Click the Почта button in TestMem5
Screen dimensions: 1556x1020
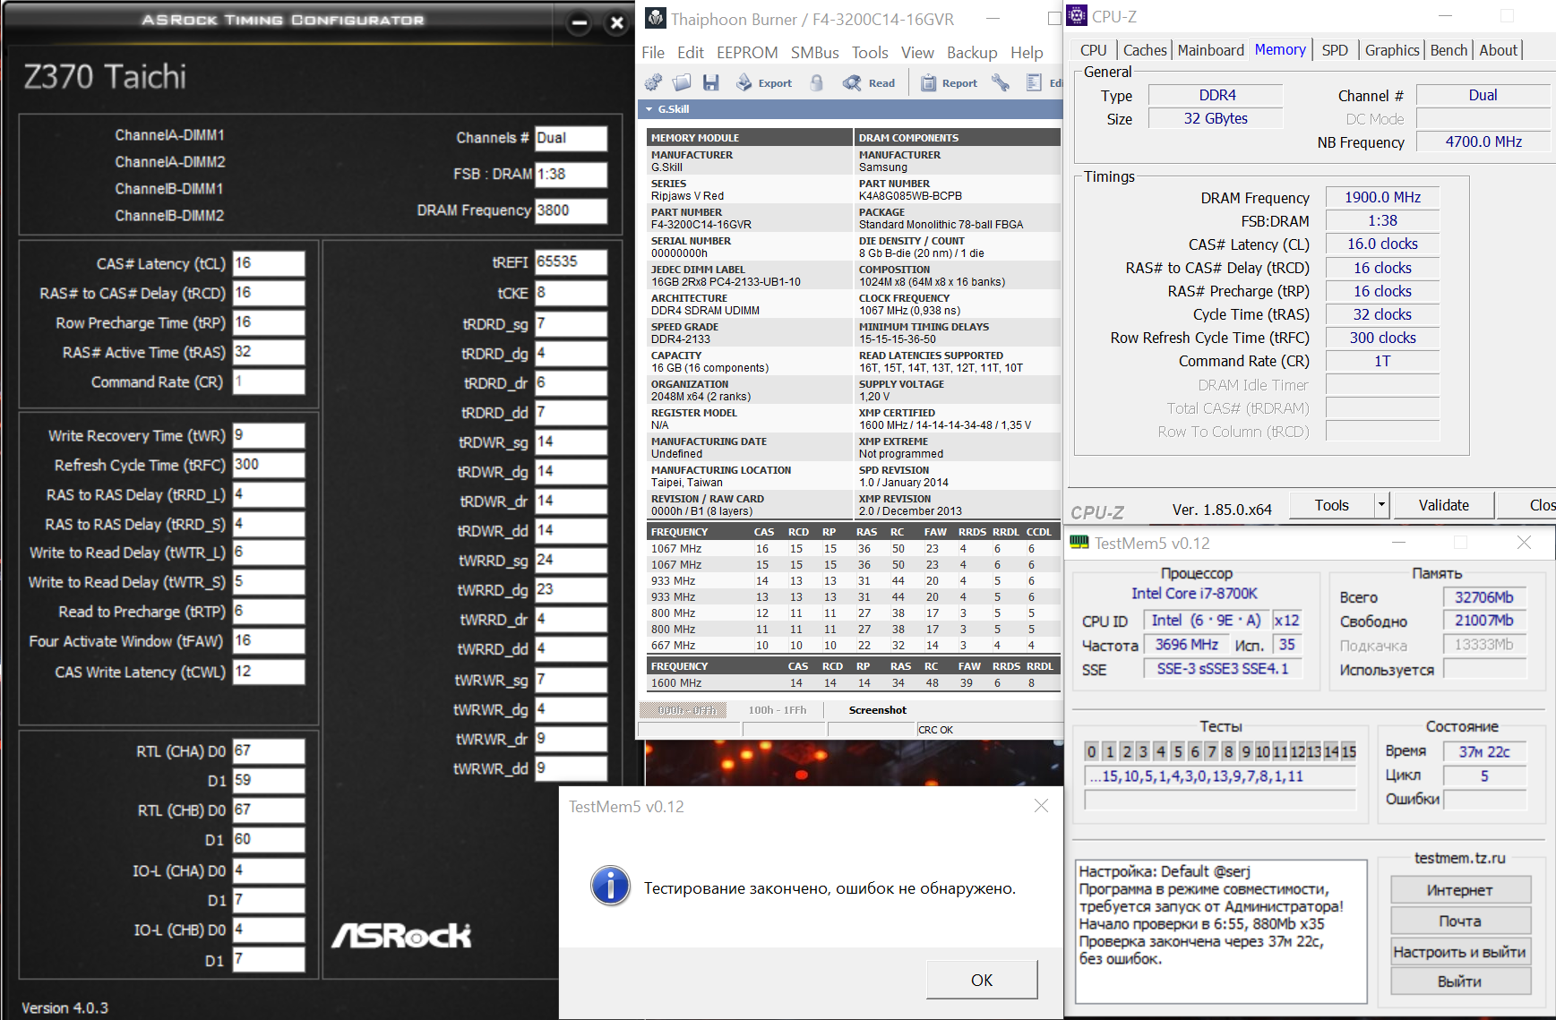tap(1460, 921)
